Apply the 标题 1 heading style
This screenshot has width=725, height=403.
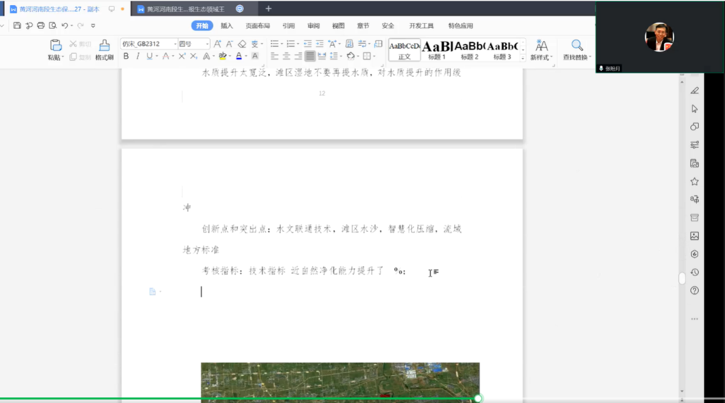coord(437,50)
